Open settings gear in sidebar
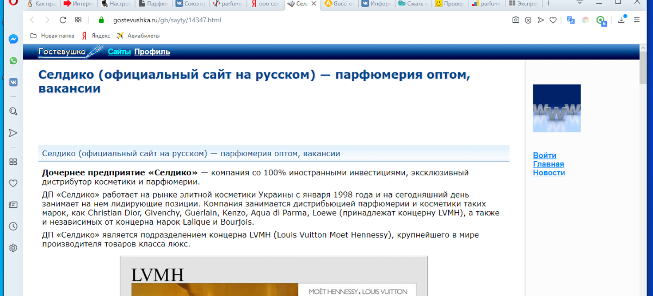Screen dimensions: 653x296 click(13, 248)
